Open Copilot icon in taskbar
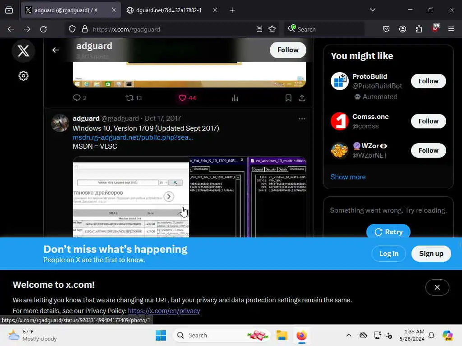462x346 pixels. point(448,335)
